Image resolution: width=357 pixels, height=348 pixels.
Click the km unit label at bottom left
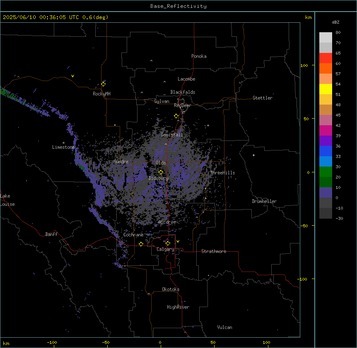(x=6, y=343)
